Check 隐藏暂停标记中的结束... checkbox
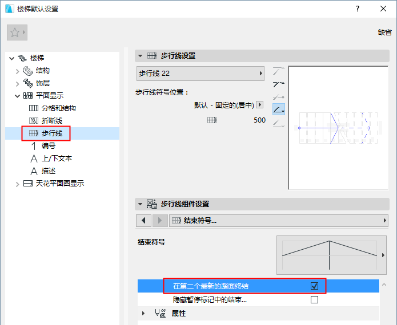The image size is (397, 325). (314, 300)
